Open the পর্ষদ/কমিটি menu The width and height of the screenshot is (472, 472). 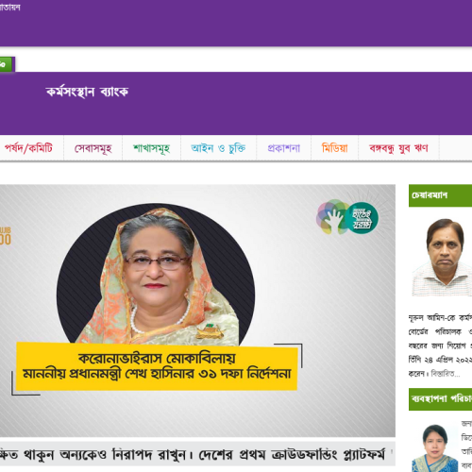28,148
